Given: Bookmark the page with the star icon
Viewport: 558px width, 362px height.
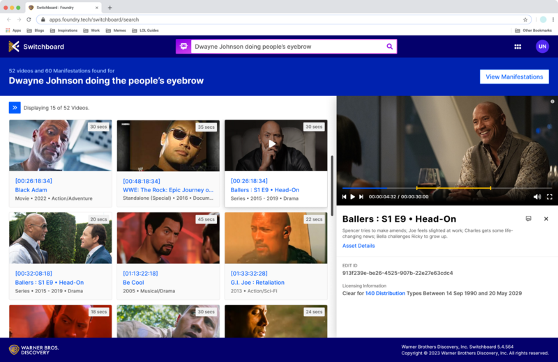Looking at the screenshot, I should coord(525,19).
